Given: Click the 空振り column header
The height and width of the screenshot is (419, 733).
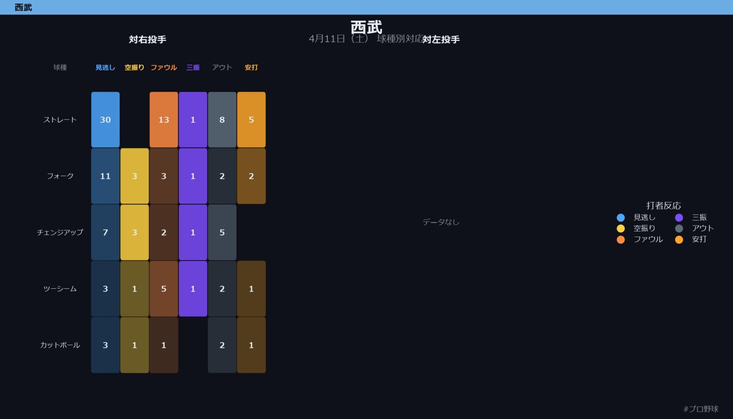Looking at the screenshot, I should point(134,68).
